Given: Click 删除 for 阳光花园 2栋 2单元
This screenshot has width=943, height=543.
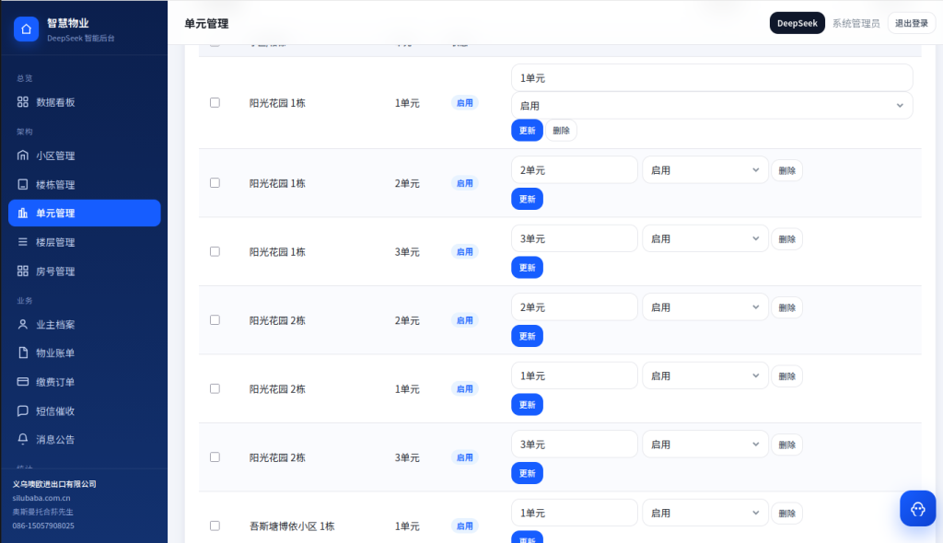Looking at the screenshot, I should tap(786, 307).
